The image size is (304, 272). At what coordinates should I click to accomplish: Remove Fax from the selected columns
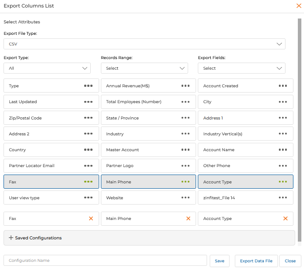91,219
